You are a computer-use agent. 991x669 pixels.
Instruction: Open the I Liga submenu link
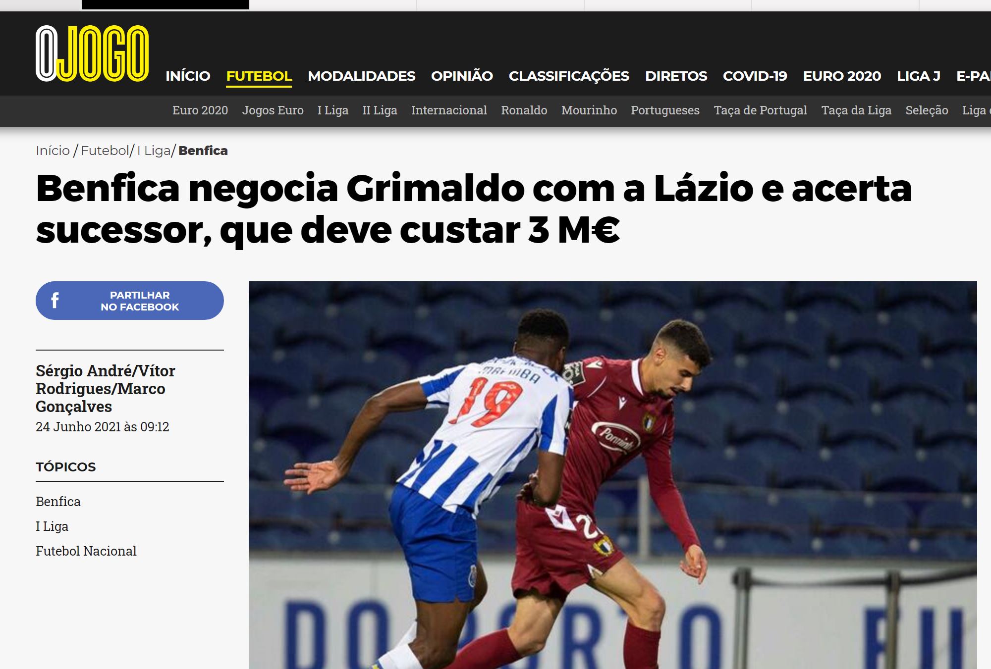coord(333,110)
